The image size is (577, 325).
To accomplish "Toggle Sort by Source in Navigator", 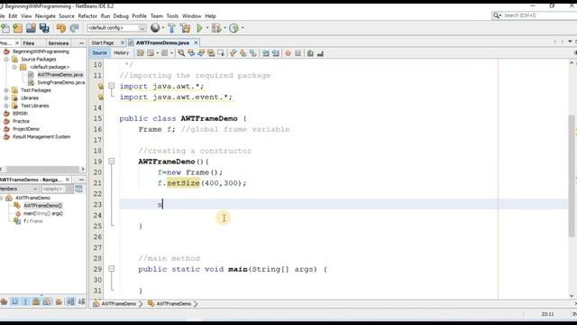I will [81, 302].
